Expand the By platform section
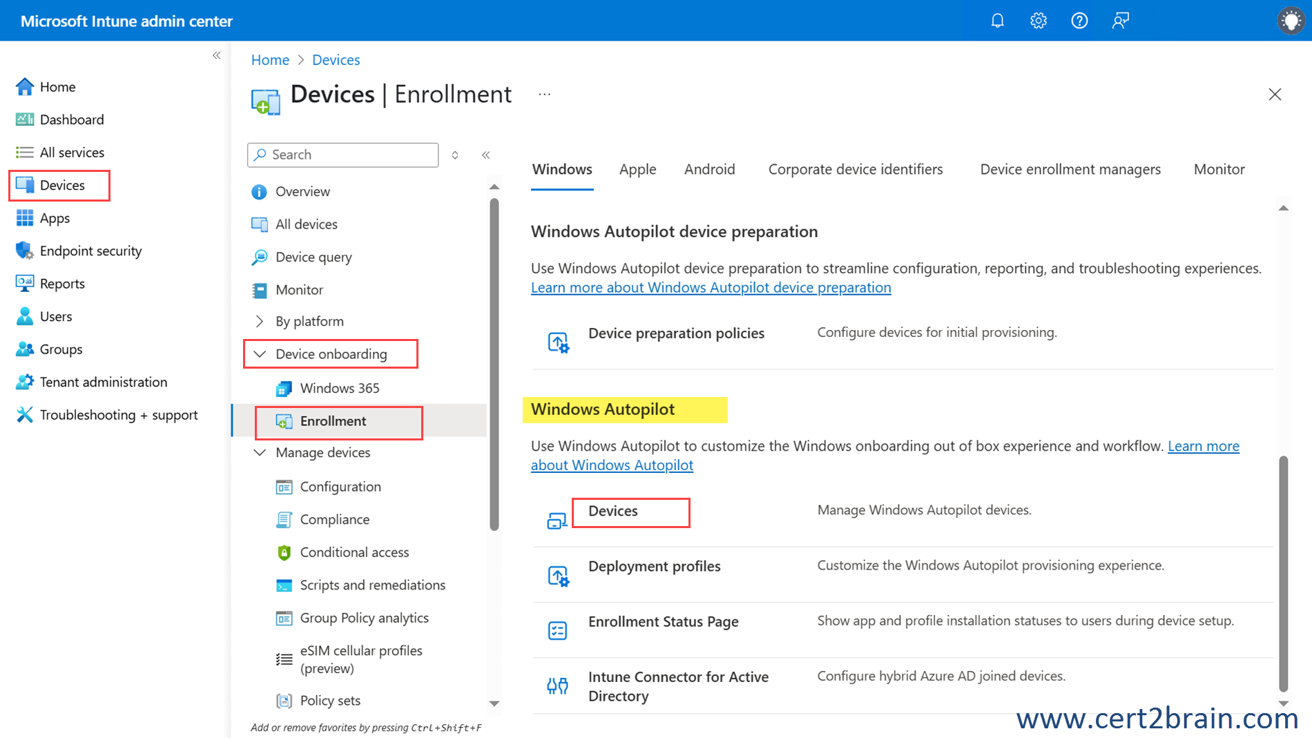The width and height of the screenshot is (1312, 738). [260, 321]
